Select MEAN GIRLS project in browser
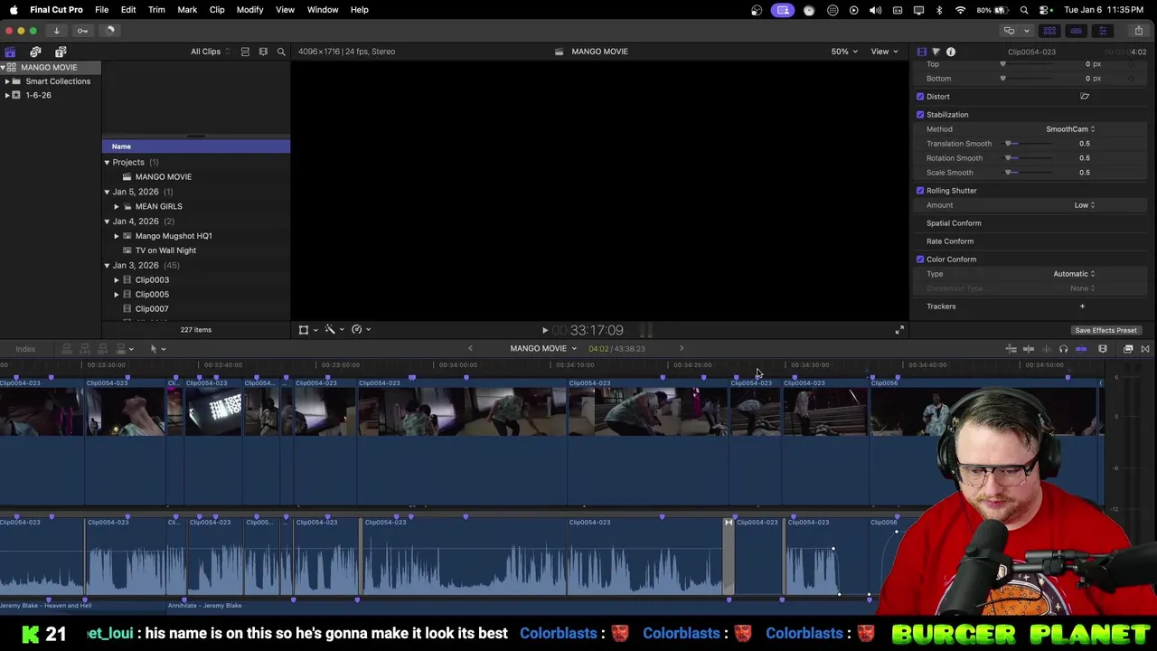Image resolution: width=1157 pixels, height=651 pixels. pos(158,206)
